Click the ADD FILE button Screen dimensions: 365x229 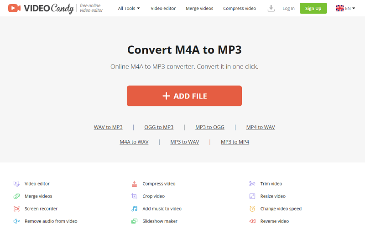tap(184, 96)
